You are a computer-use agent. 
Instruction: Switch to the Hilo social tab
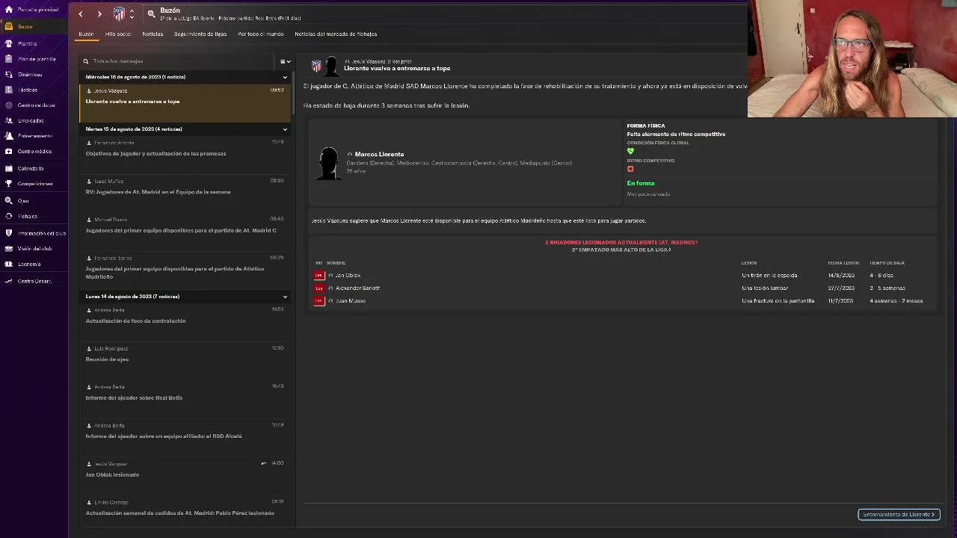118,34
